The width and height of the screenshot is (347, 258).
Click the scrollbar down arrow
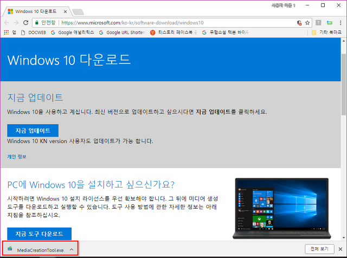click(x=343, y=237)
